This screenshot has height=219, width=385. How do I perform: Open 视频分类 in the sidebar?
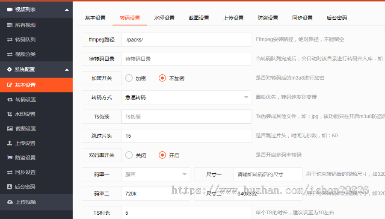coord(25,54)
